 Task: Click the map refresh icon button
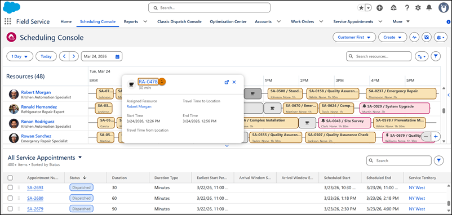click(x=427, y=37)
